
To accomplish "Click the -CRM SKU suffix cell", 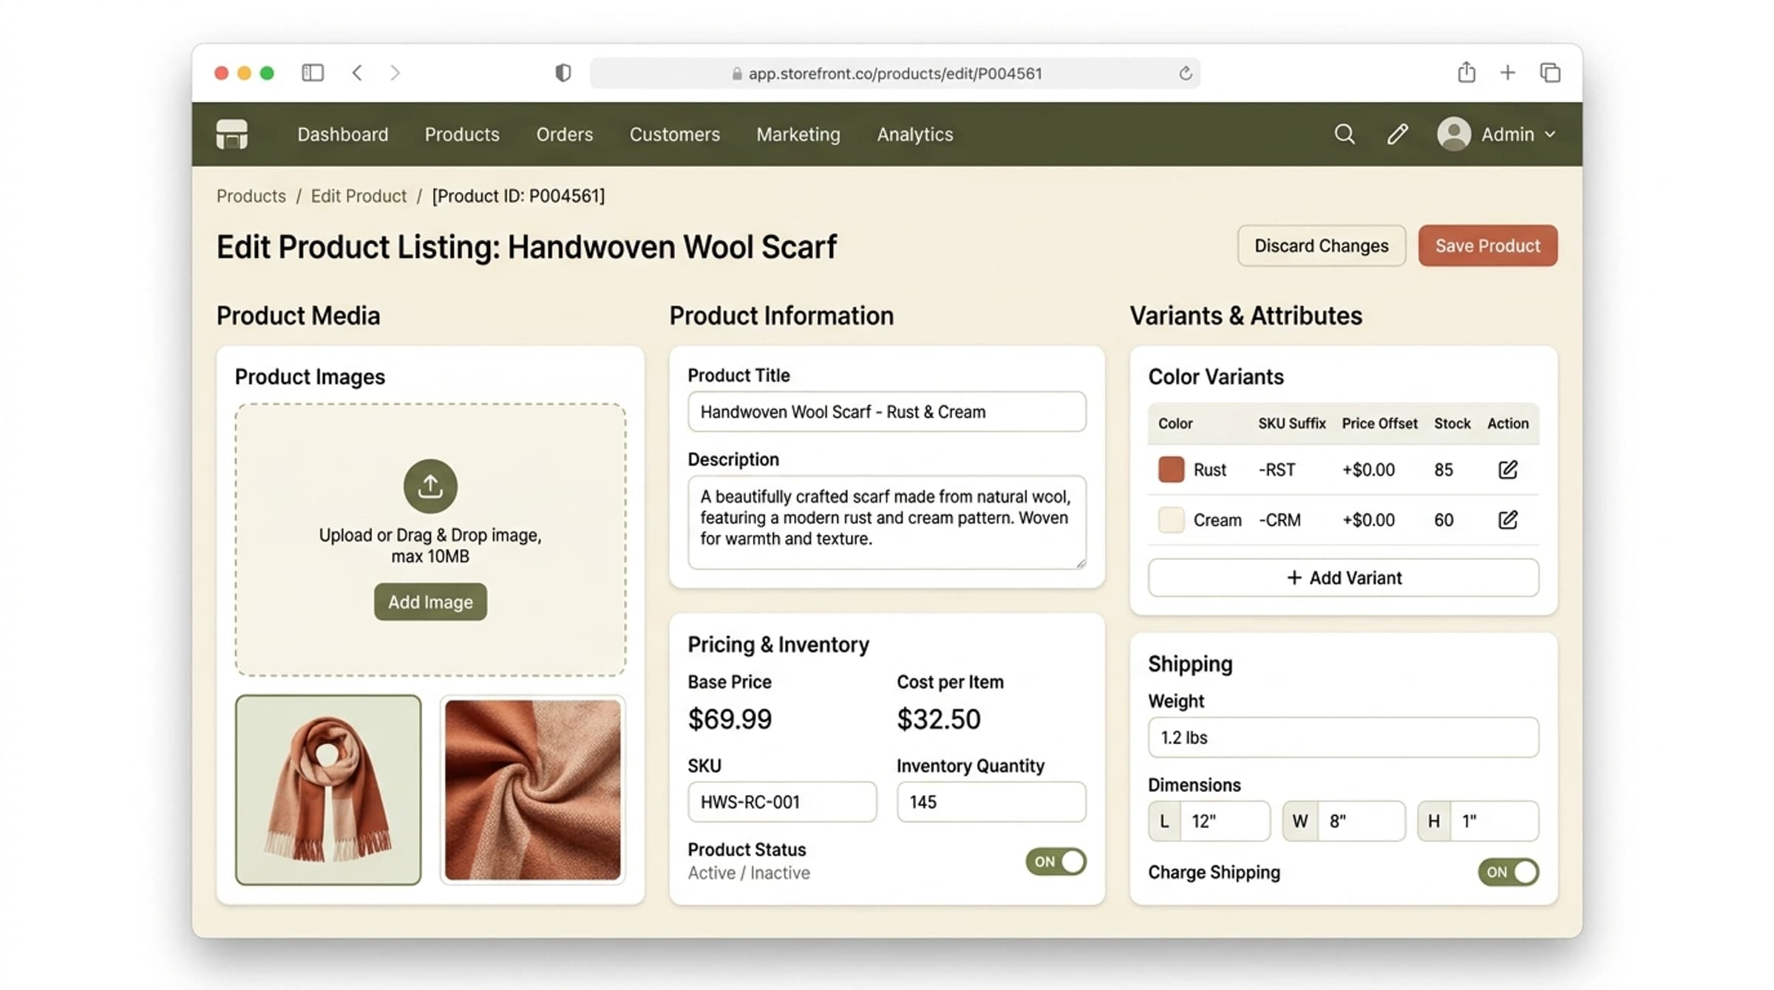I will [x=1279, y=520].
